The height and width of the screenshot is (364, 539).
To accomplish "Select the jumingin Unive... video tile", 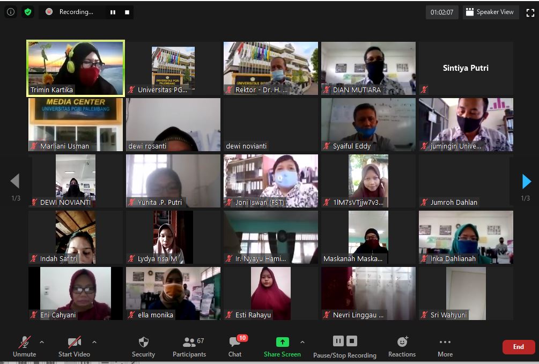I will point(466,124).
